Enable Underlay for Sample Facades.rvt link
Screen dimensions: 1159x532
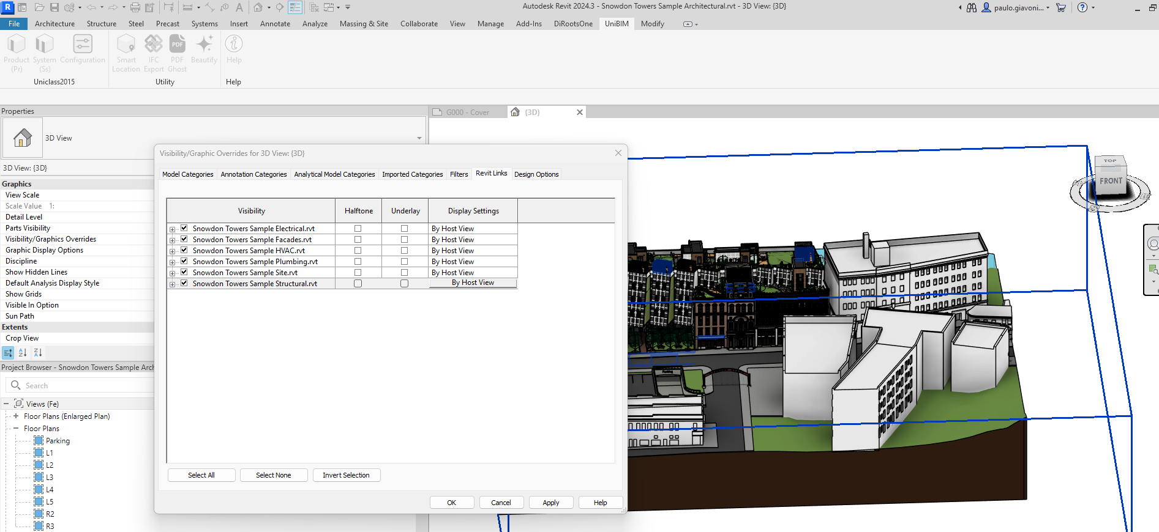pos(405,240)
